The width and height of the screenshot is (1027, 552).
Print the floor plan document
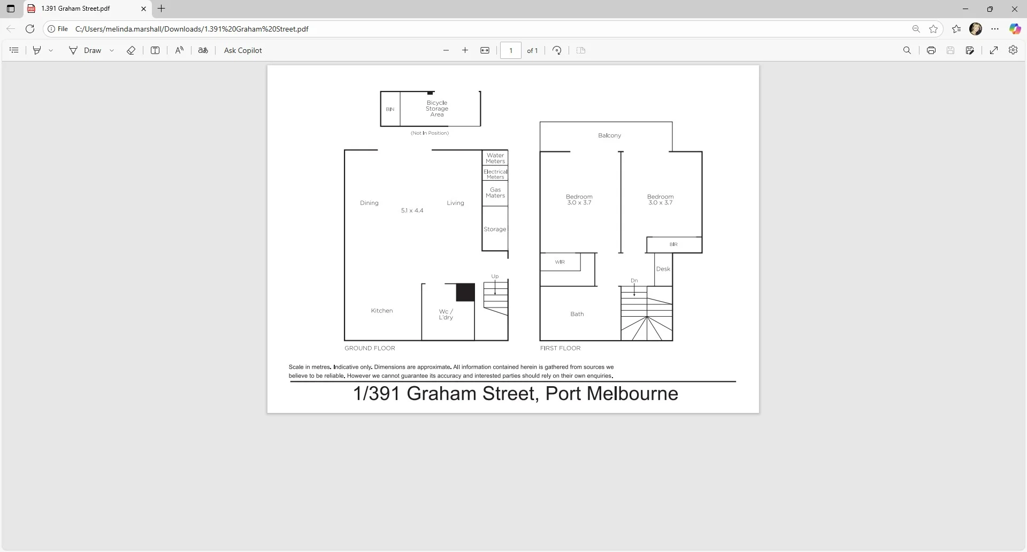coord(931,50)
